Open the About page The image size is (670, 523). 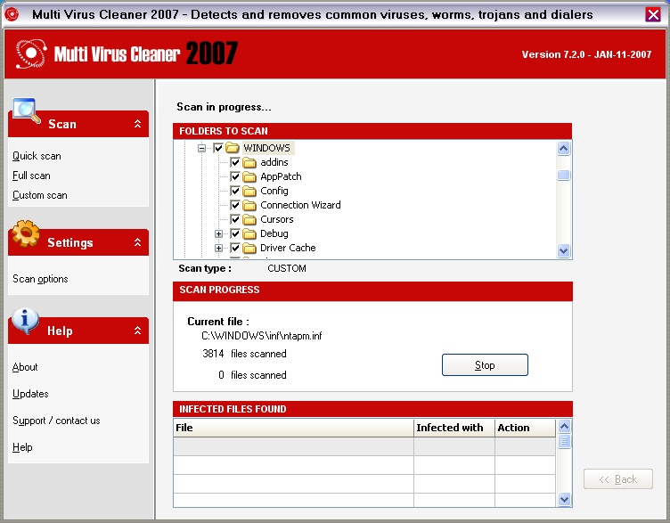click(25, 367)
